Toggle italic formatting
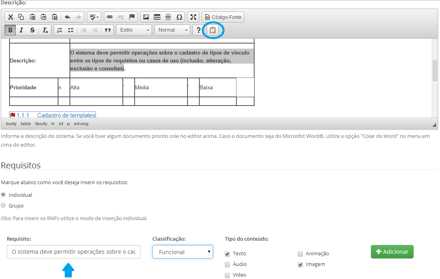 click(x=21, y=30)
